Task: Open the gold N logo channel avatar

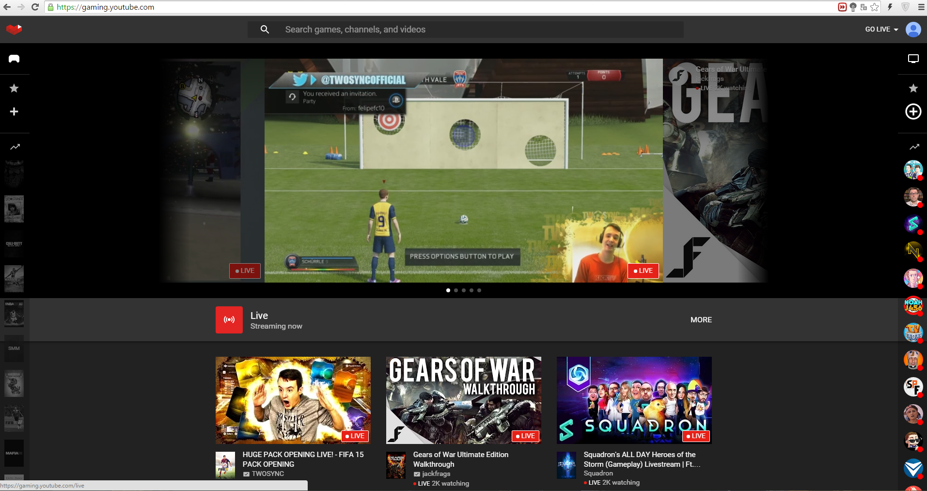Action: (913, 251)
